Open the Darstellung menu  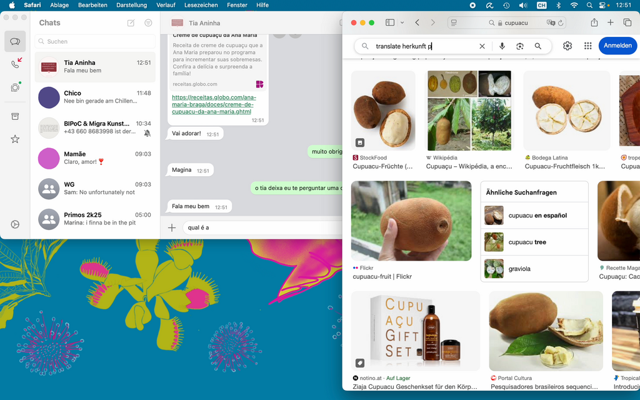pyautogui.click(x=131, y=5)
